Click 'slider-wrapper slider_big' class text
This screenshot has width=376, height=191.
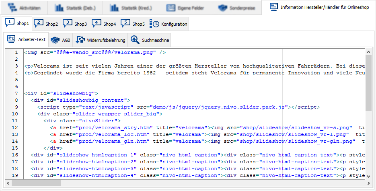pyautogui.click(x=116, y=114)
